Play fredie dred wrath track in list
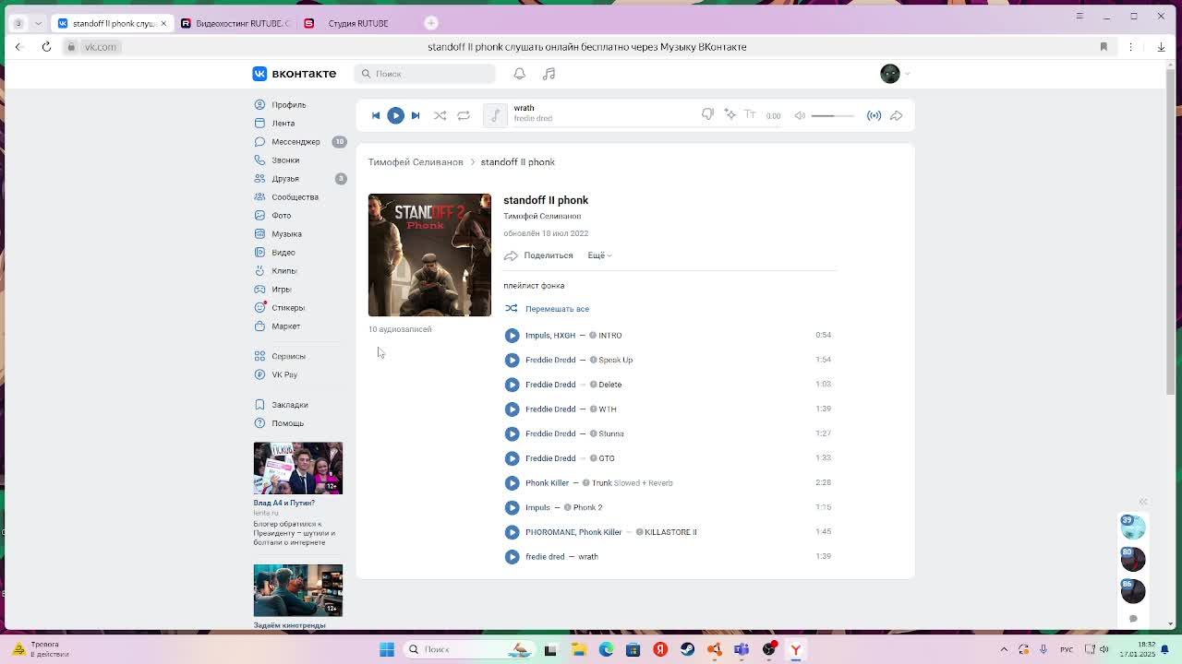1182x664 pixels. coord(512,557)
